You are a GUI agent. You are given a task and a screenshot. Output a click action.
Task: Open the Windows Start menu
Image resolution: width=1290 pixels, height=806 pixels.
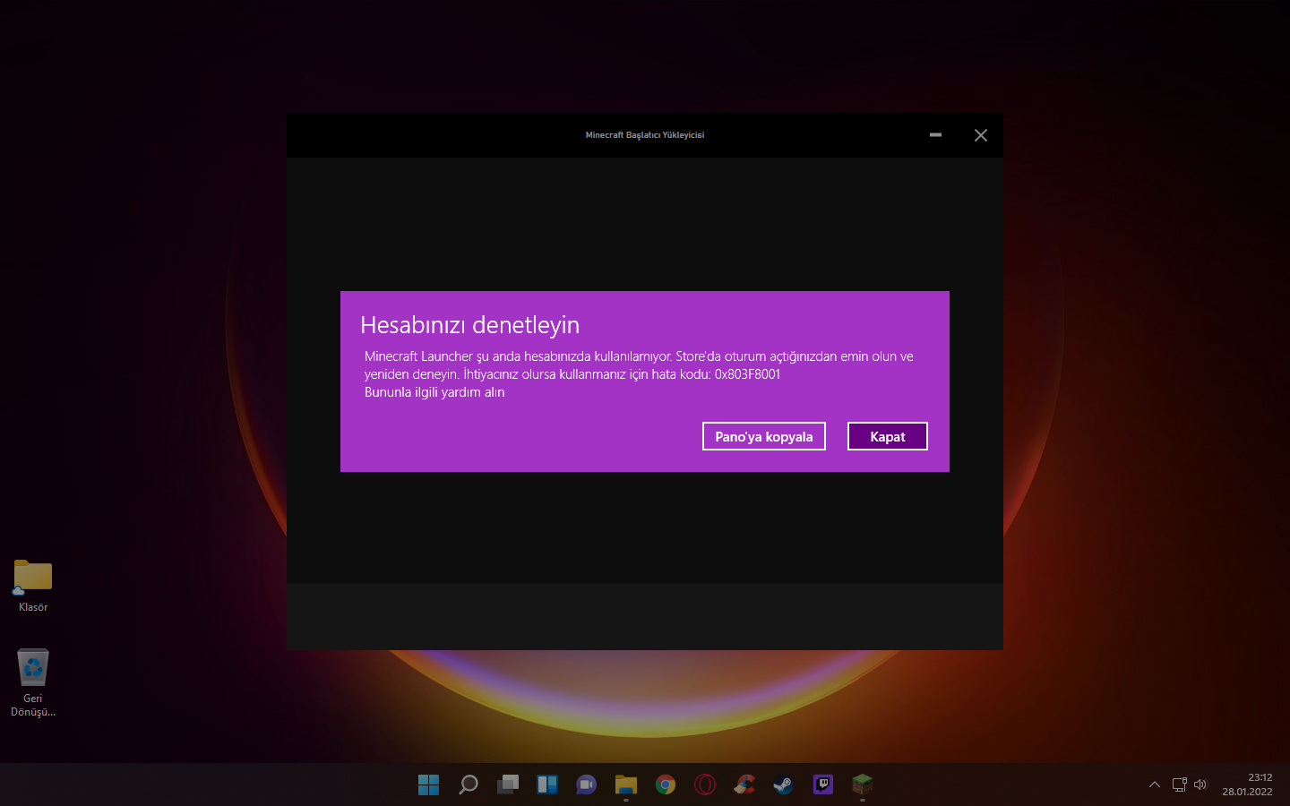pyautogui.click(x=429, y=785)
